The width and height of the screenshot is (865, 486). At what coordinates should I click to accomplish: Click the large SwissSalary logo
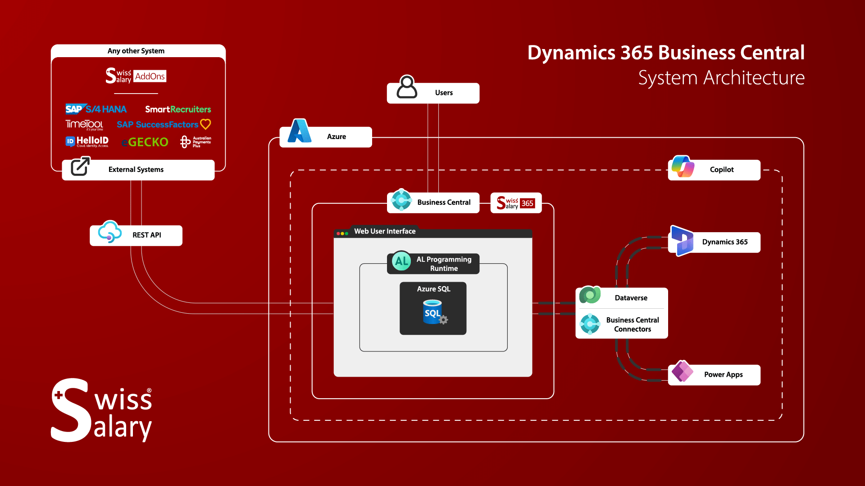(x=102, y=410)
